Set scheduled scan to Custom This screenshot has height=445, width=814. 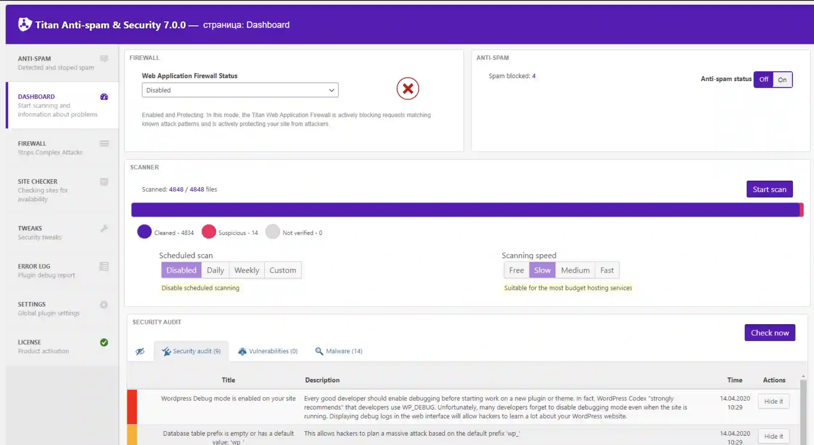pyautogui.click(x=283, y=270)
